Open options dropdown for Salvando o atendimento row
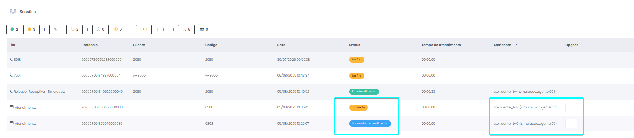Screen dimensions: 634x138 [x=571, y=124]
